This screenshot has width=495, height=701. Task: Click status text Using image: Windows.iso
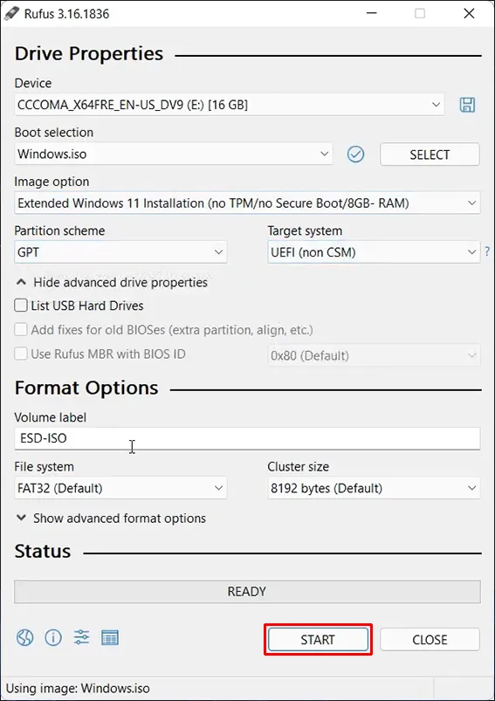[78, 688]
